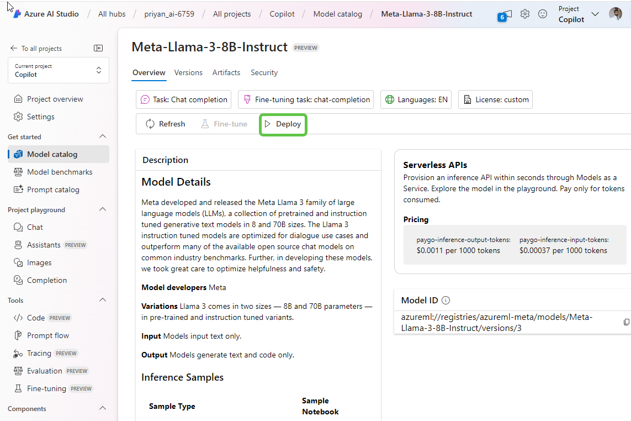The height and width of the screenshot is (421, 631).
Task: Click the Model ID info icon
Action: 446,301
